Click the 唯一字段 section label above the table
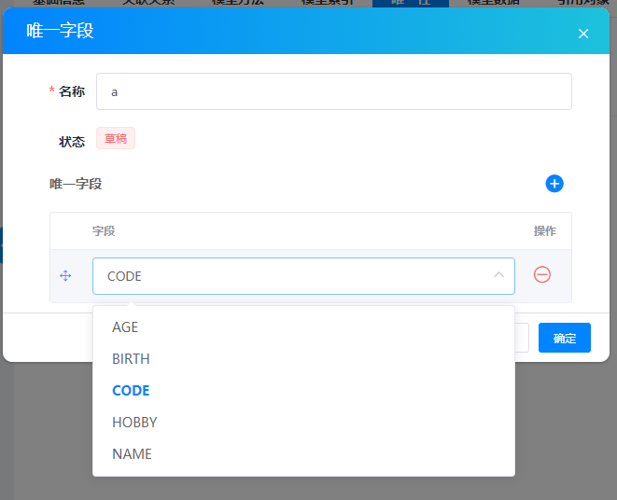The height and width of the screenshot is (500, 617). (76, 184)
